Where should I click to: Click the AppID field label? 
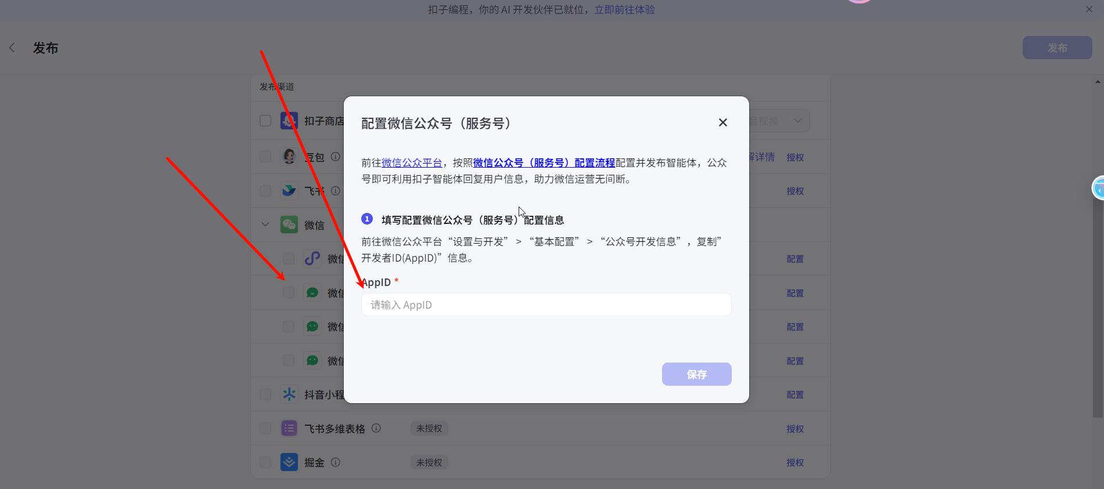click(x=376, y=282)
